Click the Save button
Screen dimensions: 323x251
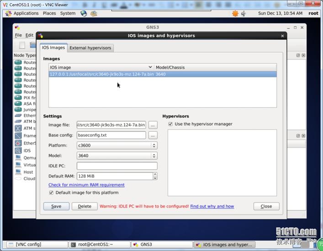(x=56, y=206)
